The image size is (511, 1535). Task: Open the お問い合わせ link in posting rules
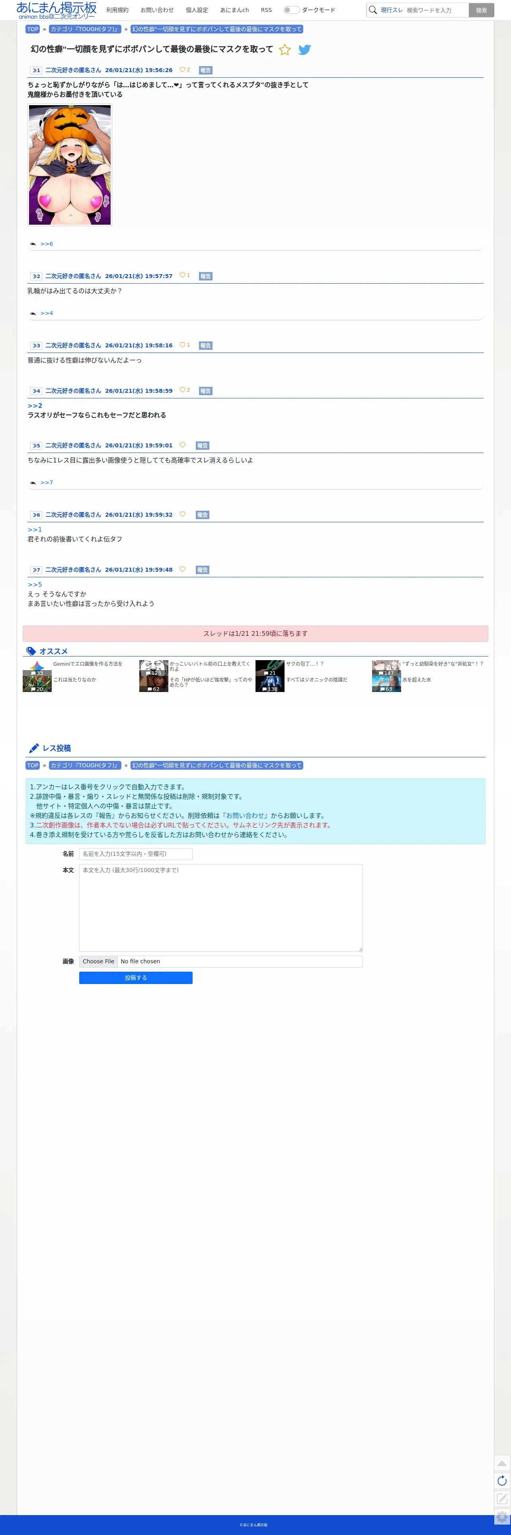(x=245, y=816)
